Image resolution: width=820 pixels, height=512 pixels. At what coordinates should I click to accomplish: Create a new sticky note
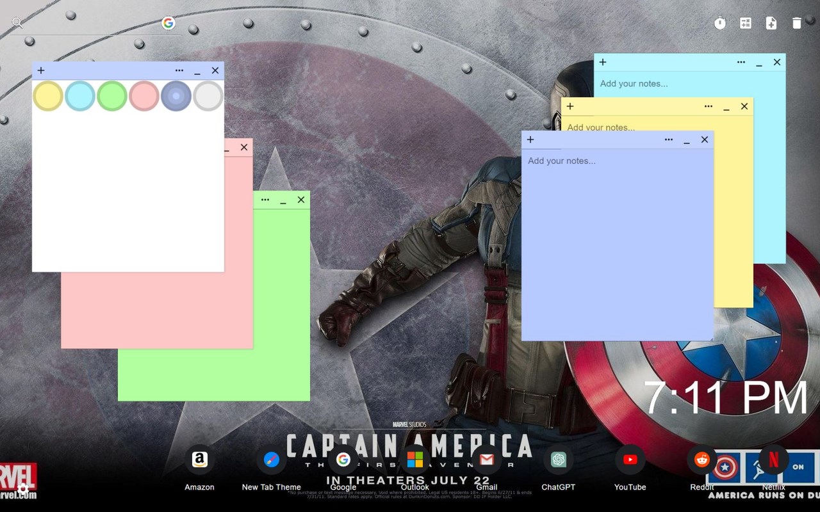pyautogui.click(x=771, y=23)
